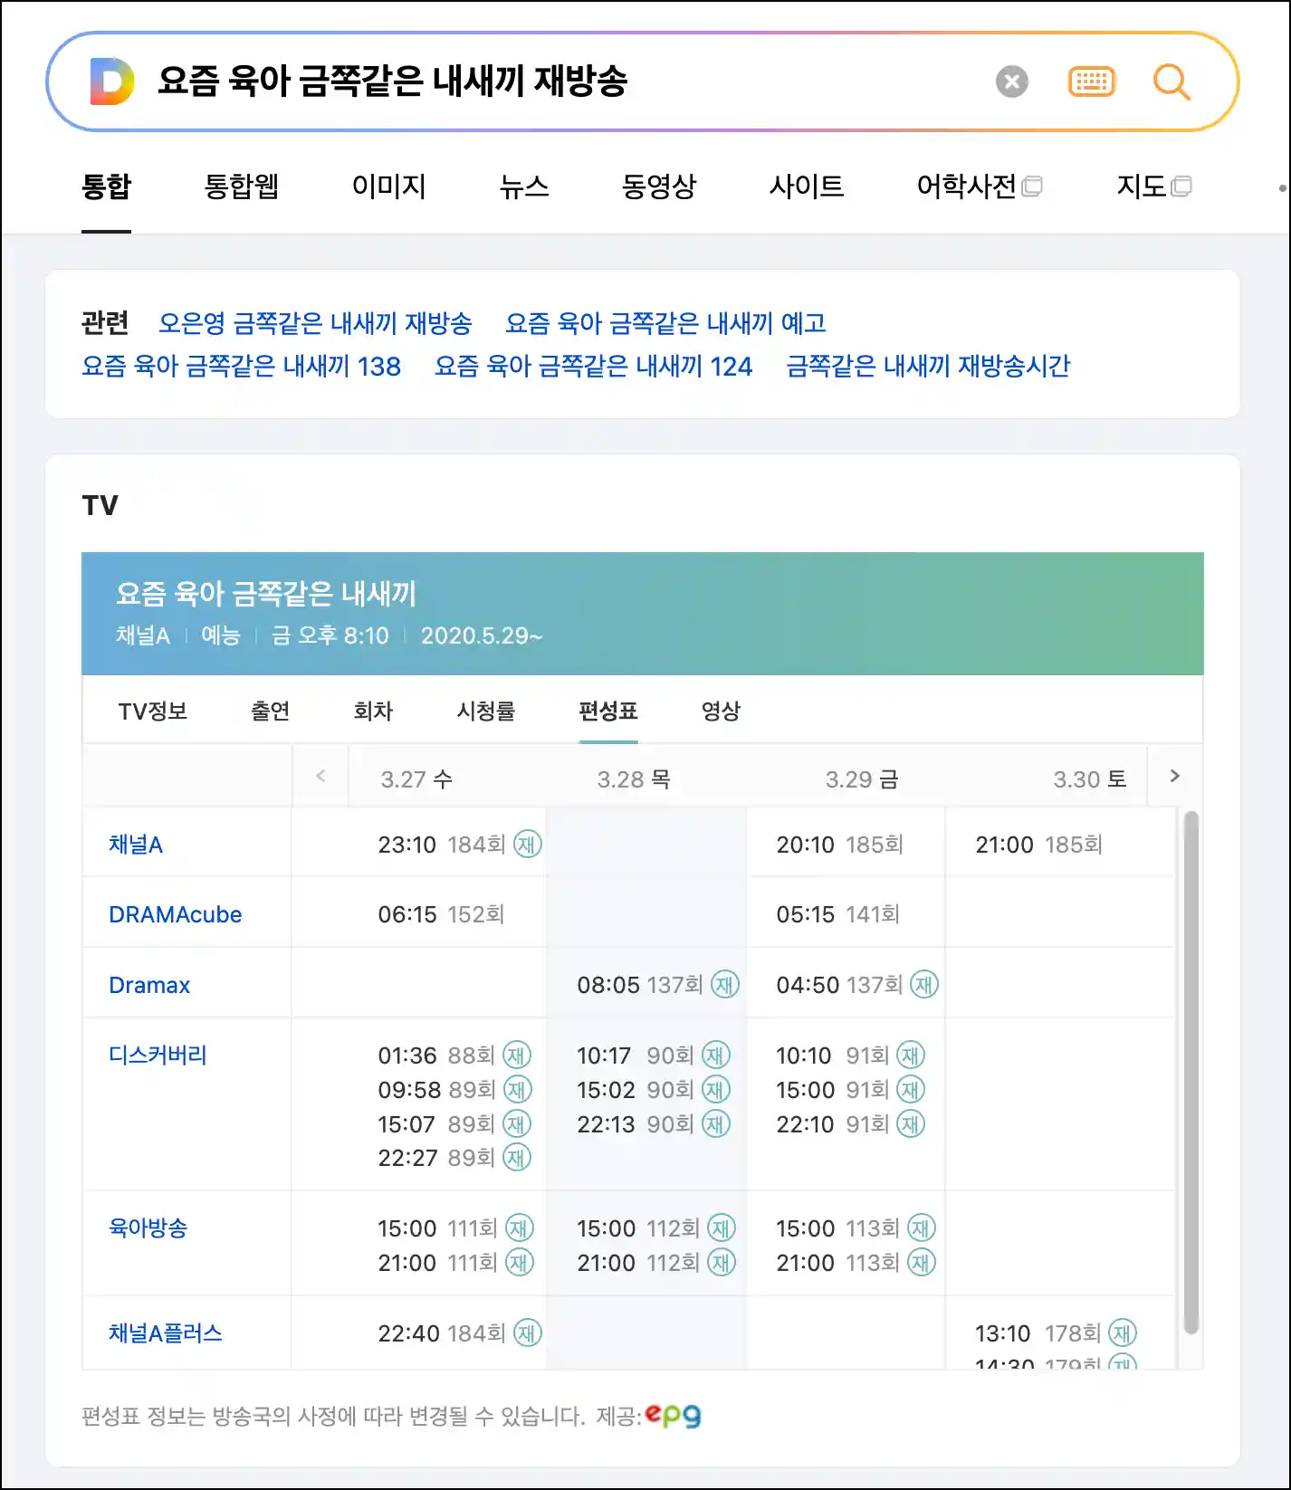Open related search 요즘 육아 금쪽같은 내새끼 138
This screenshot has height=1490, width=1291.
tap(241, 366)
